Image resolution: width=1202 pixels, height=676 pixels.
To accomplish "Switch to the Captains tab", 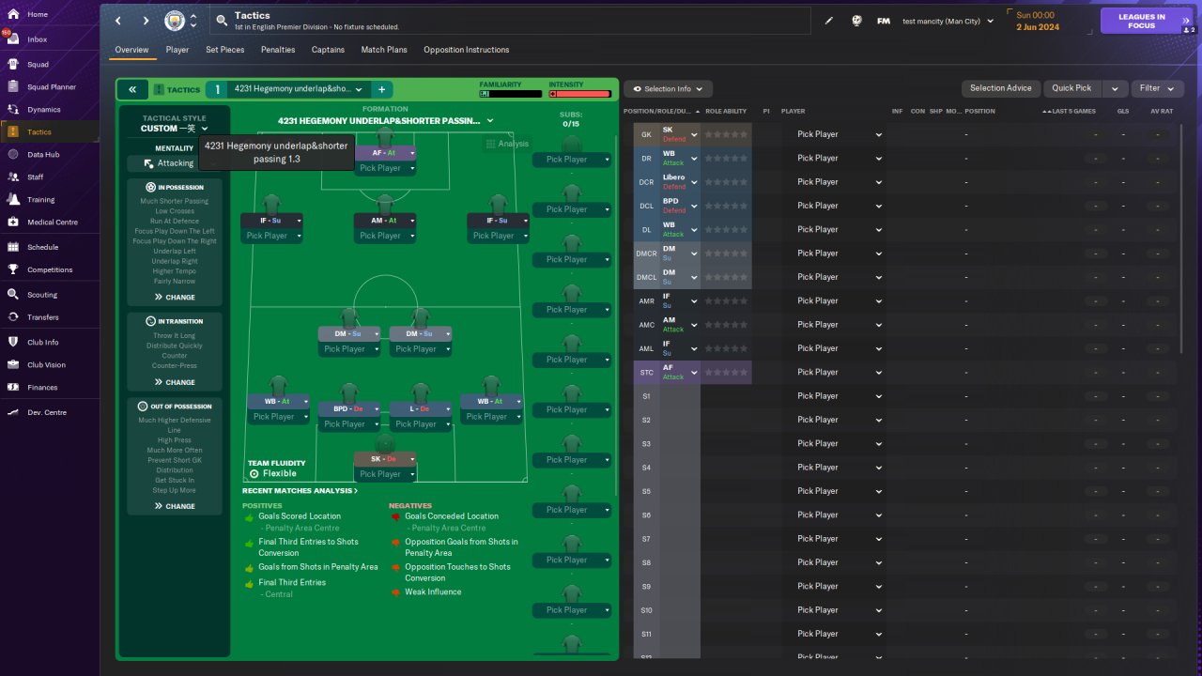I will (x=328, y=50).
